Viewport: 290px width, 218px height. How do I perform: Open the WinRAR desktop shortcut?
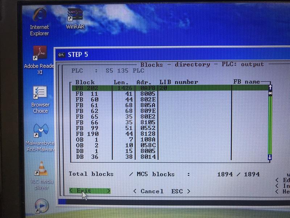point(75,19)
